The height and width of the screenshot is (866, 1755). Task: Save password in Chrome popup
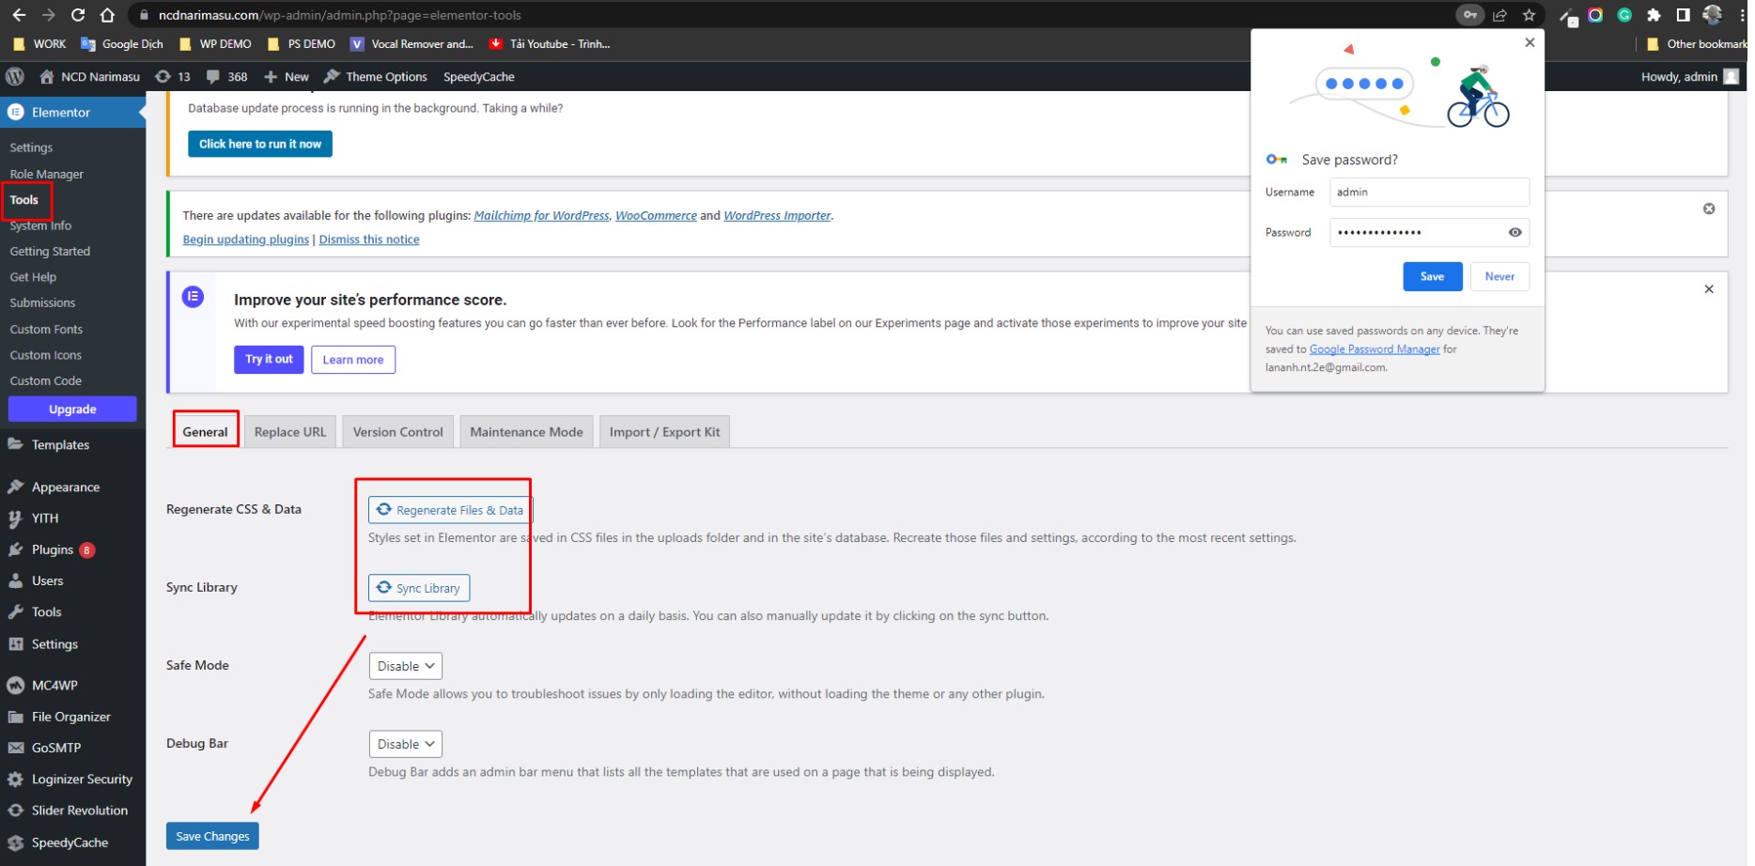coord(1433,276)
